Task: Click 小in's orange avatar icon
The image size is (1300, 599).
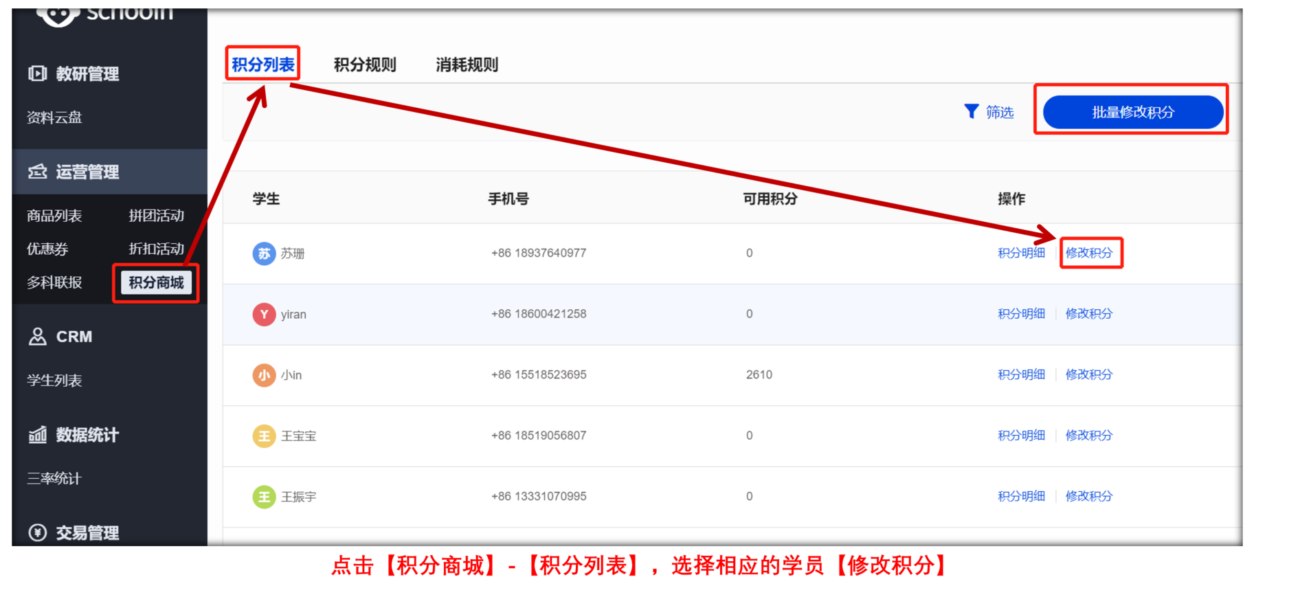Action: point(264,375)
